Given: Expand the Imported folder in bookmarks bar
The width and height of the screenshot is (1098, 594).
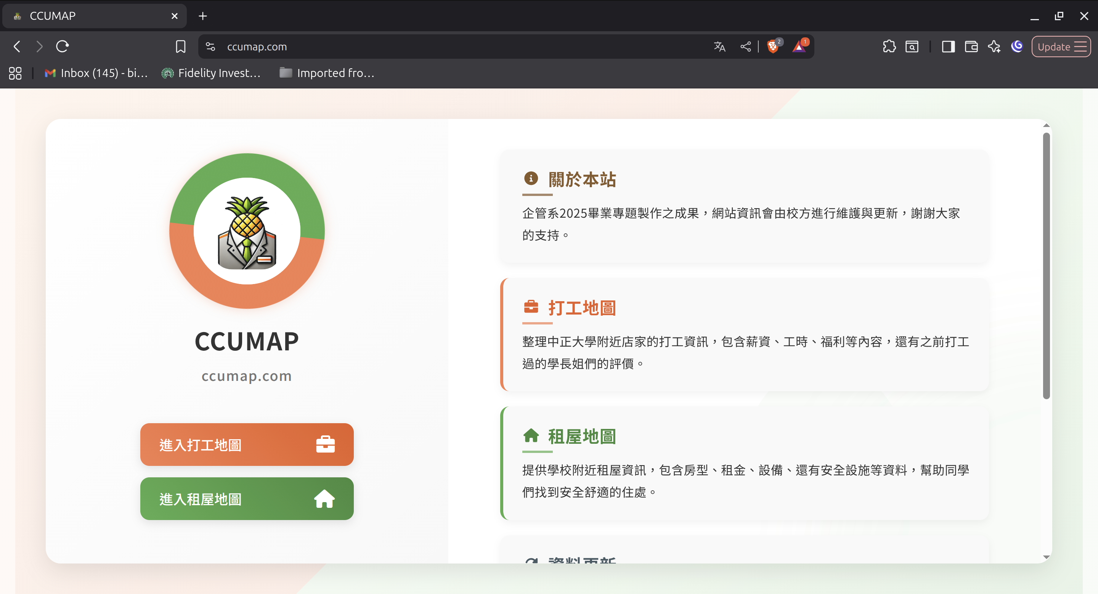Looking at the screenshot, I should pos(326,73).
